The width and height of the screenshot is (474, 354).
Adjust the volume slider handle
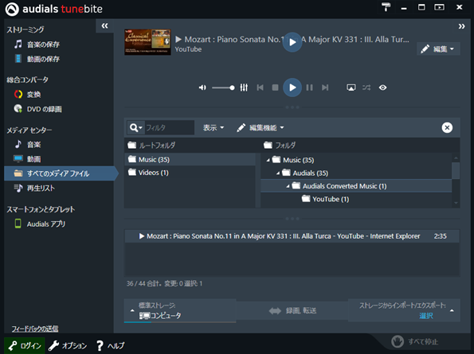pos(232,88)
